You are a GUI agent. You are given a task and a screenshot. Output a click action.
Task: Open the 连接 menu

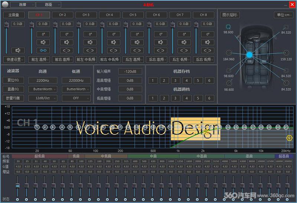pyautogui.click(x=23, y=4)
